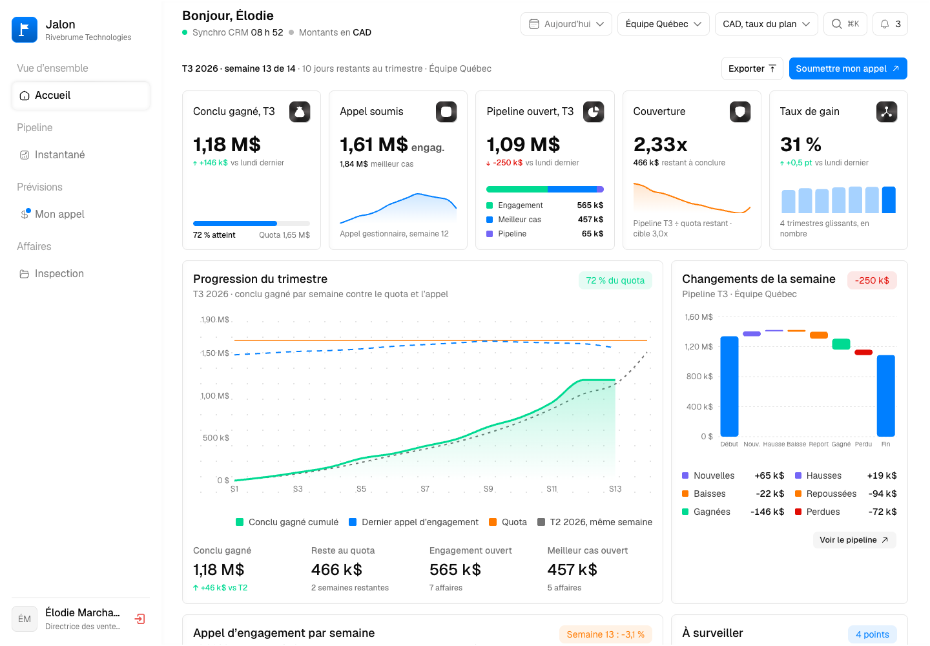930x646 pixels.
Task: Open Inspection under Affaires
Action: 81,274
